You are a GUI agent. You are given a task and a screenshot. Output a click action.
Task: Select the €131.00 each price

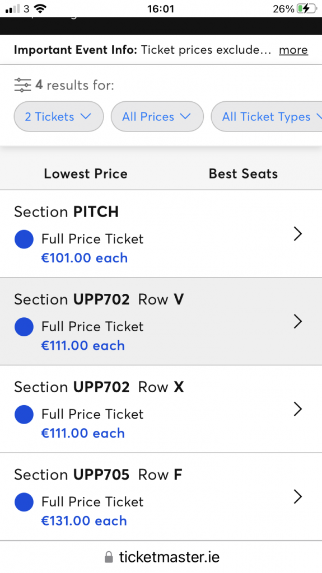point(84,521)
